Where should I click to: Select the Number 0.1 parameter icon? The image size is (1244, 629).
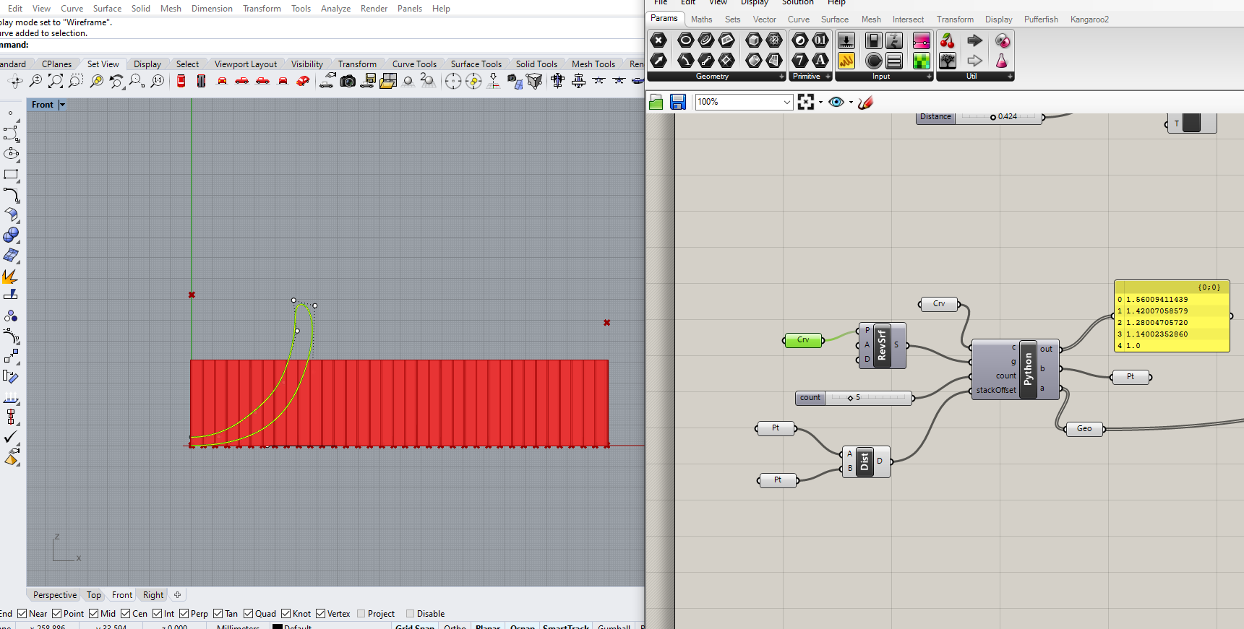820,40
